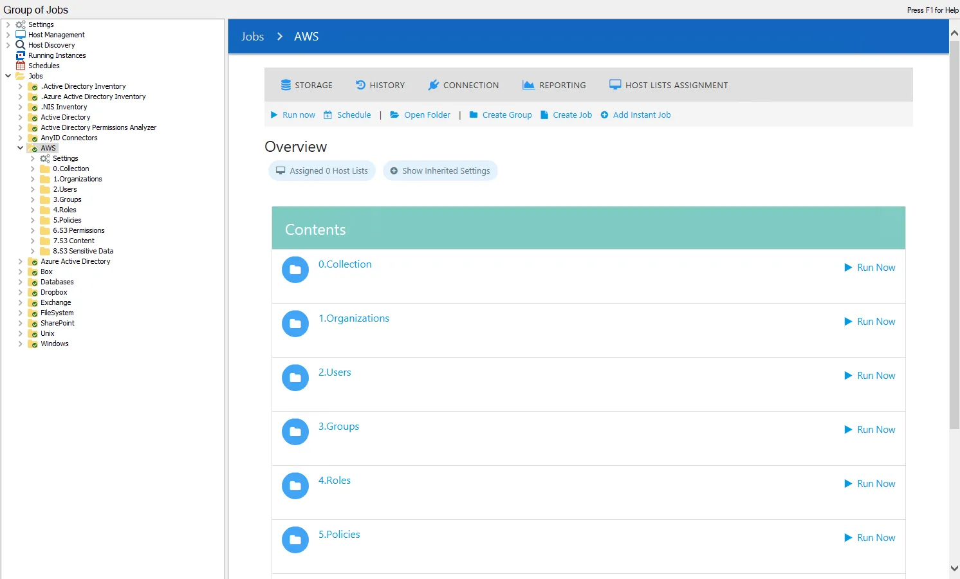Viewport: 960px width, 579px height.
Task: Expand the Azure Active Directory tree node
Action: point(20,261)
